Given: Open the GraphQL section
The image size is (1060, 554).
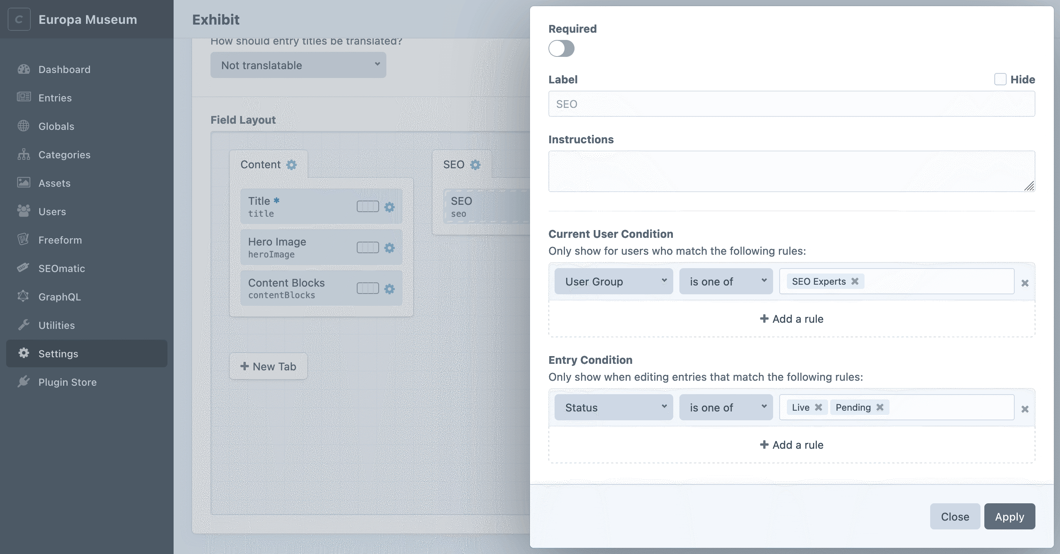Looking at the screenshot, I should [86, 296].
